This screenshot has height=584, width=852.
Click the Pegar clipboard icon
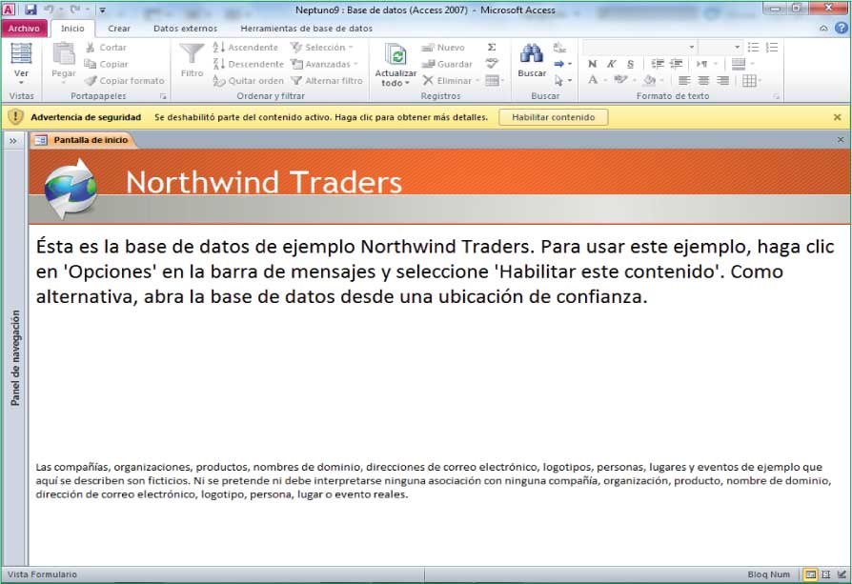(64, 53)
